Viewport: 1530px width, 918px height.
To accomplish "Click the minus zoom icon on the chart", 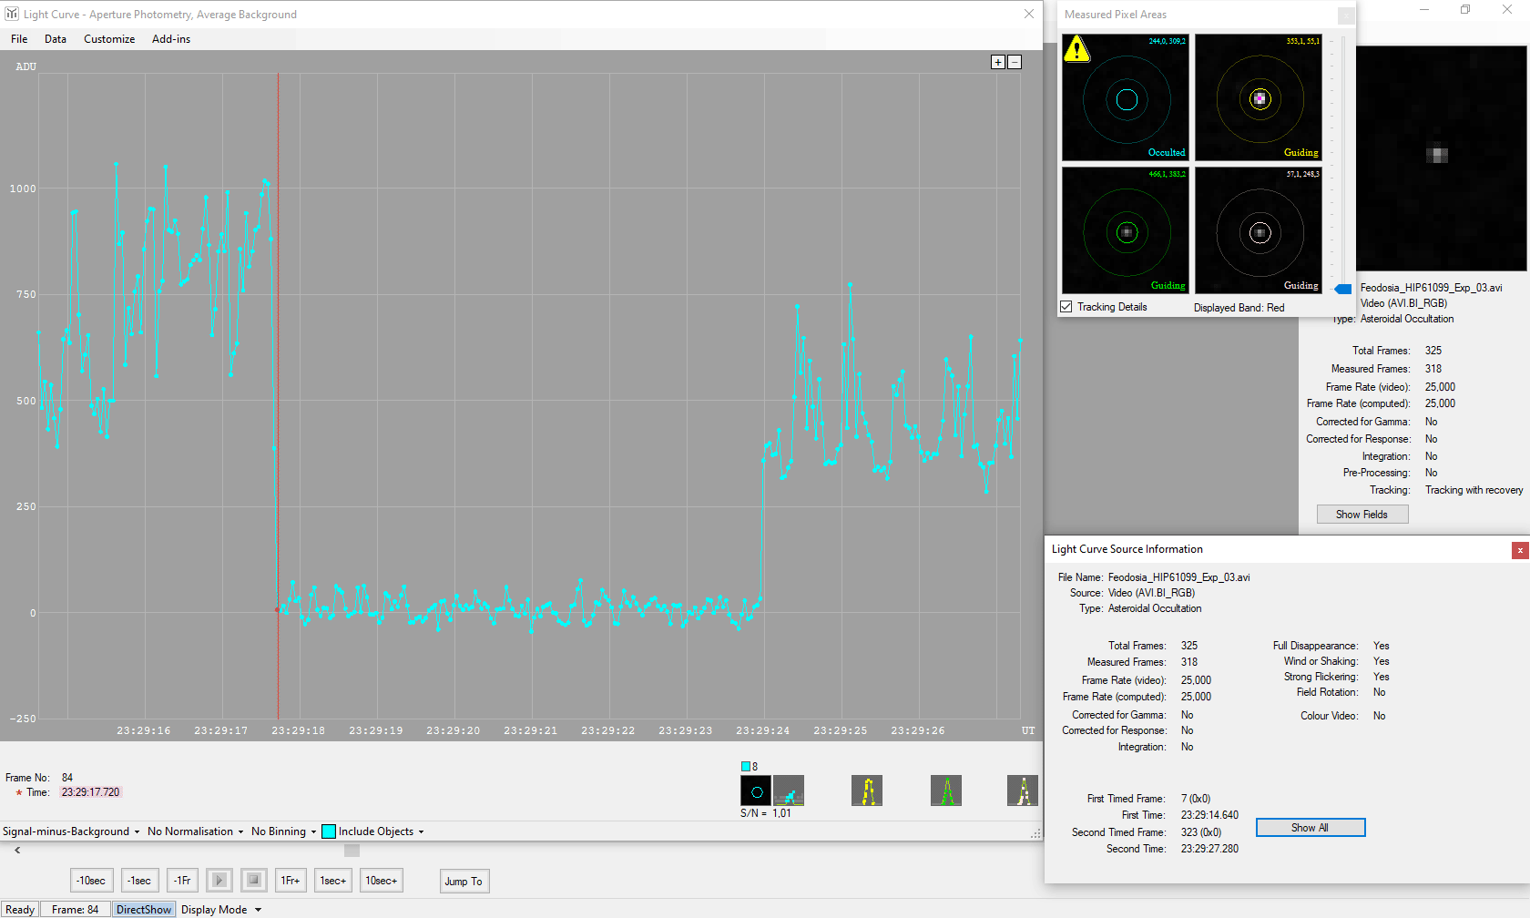I will 1015,62.
